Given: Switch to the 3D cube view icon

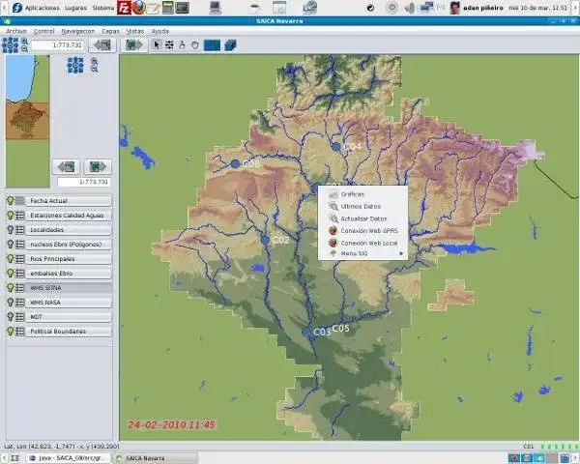Looking at the screenshot, I should coord(230,45).
